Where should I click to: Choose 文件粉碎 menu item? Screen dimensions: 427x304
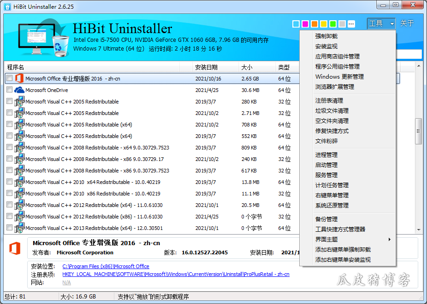pos(348,141)
